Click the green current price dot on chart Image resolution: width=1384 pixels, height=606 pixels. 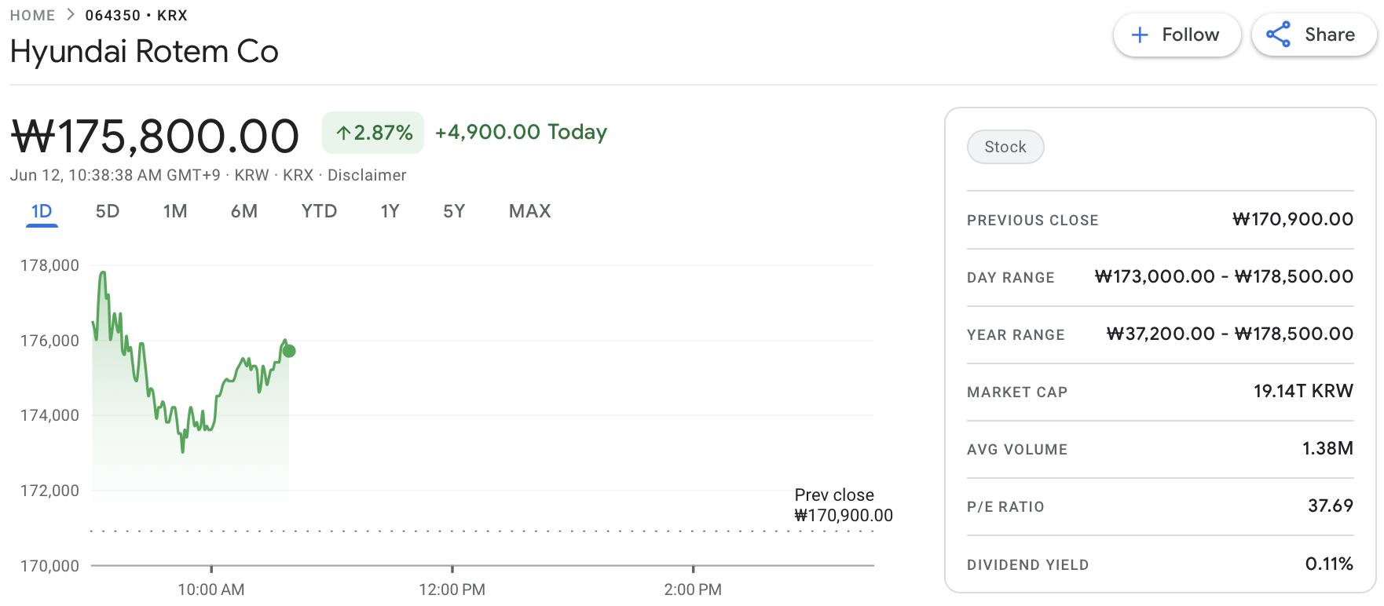[x=289, y=351]
